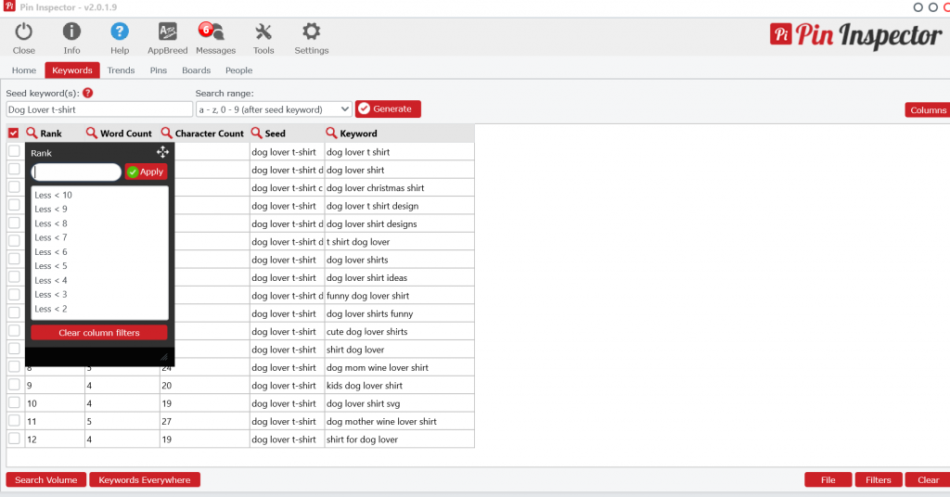Open Messages with notification badge

click(214, 32)
